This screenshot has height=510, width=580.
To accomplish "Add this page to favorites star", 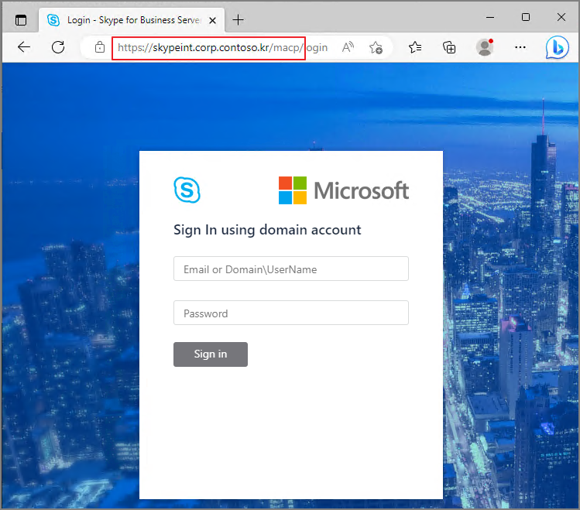I will (376, 47).
